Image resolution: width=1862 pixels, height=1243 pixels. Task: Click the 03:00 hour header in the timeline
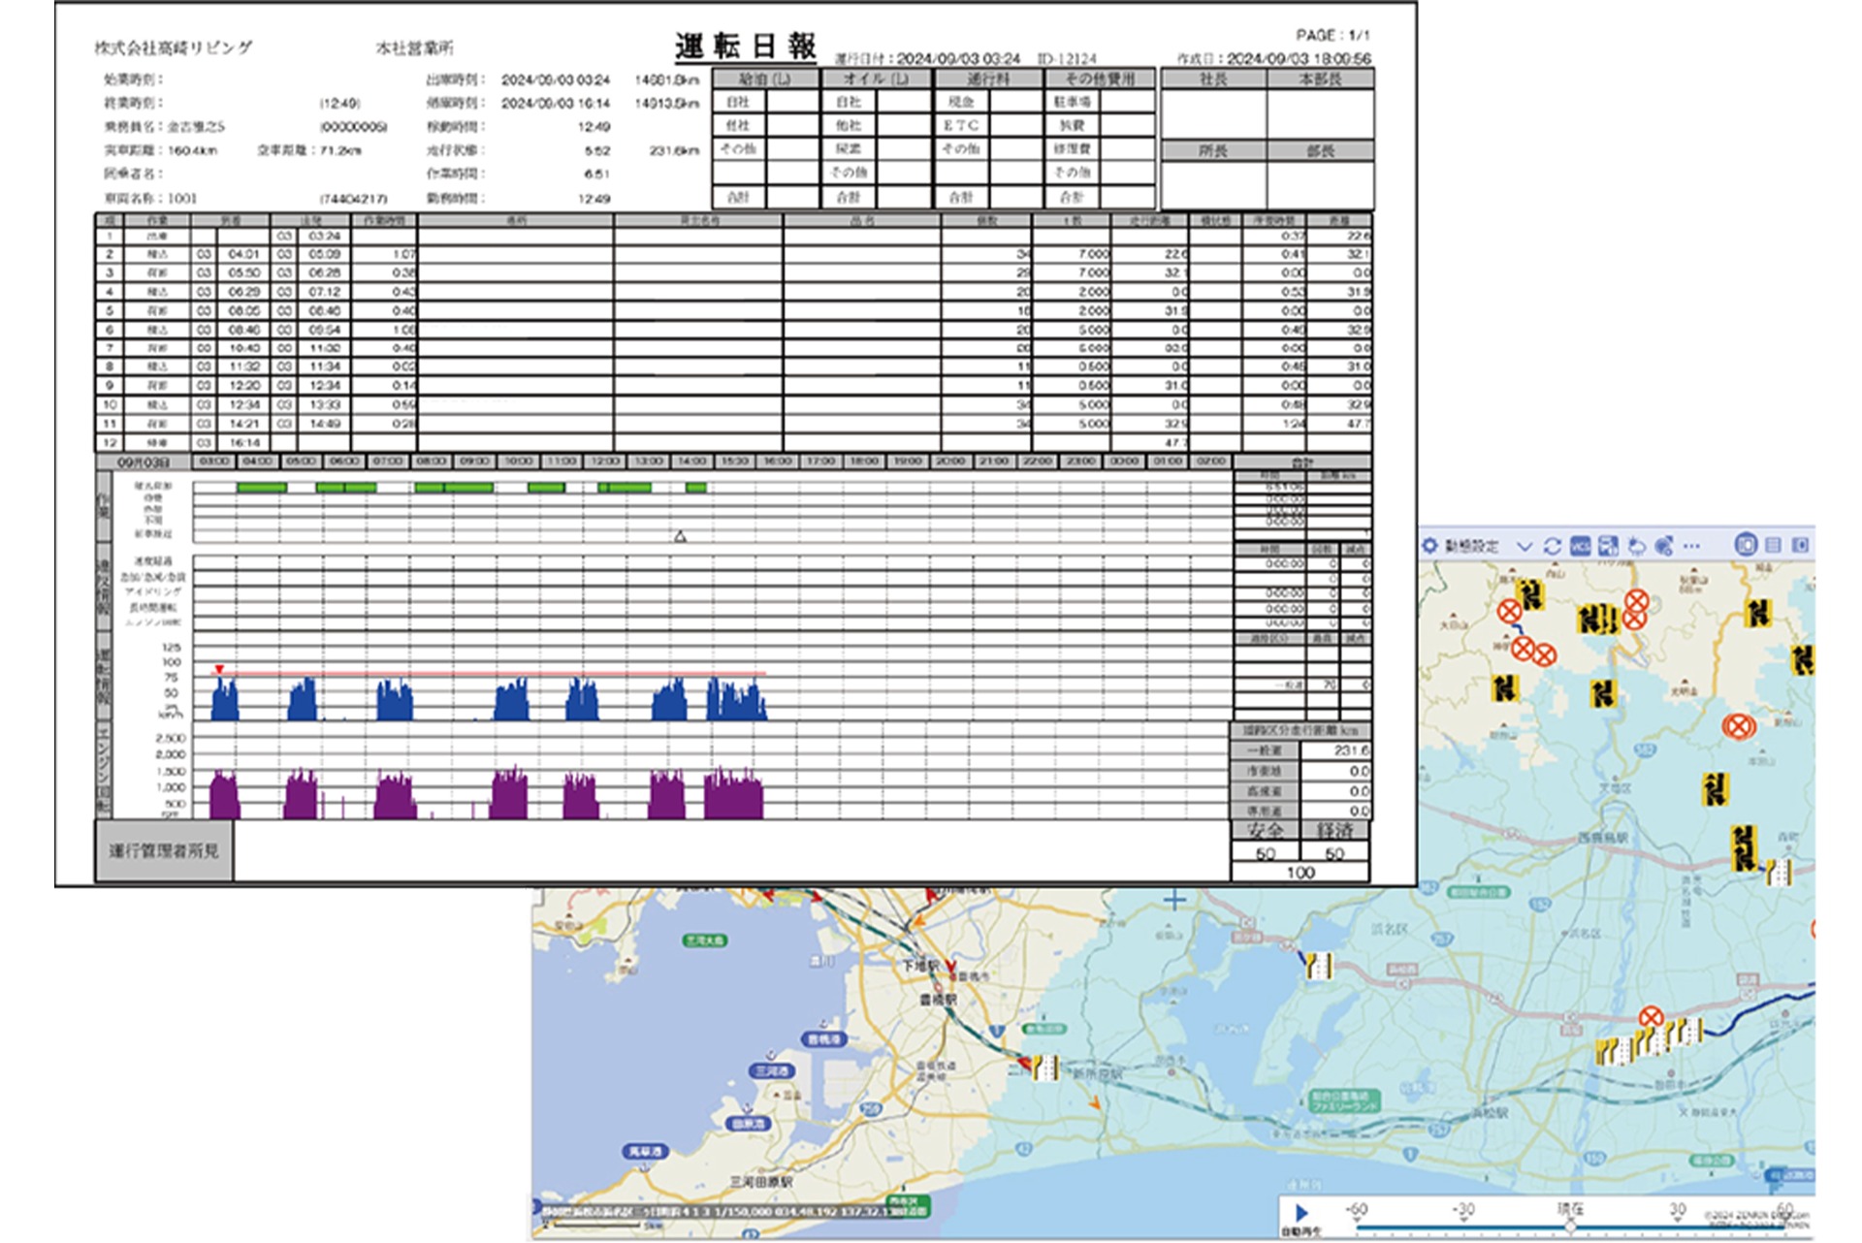(x=214, y=462)
